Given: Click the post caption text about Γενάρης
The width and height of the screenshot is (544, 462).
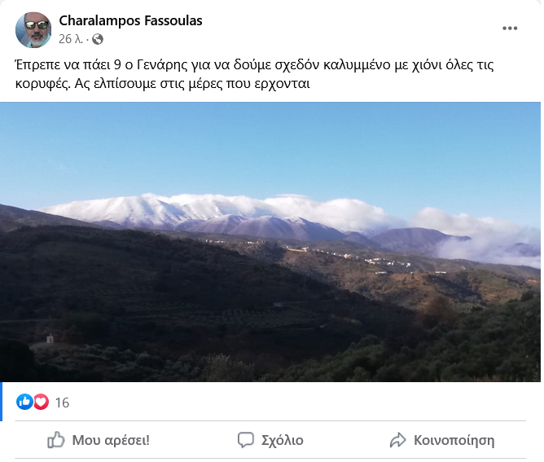Looking at the screenshot, I should pyautogui.click(x=254, y=74).
